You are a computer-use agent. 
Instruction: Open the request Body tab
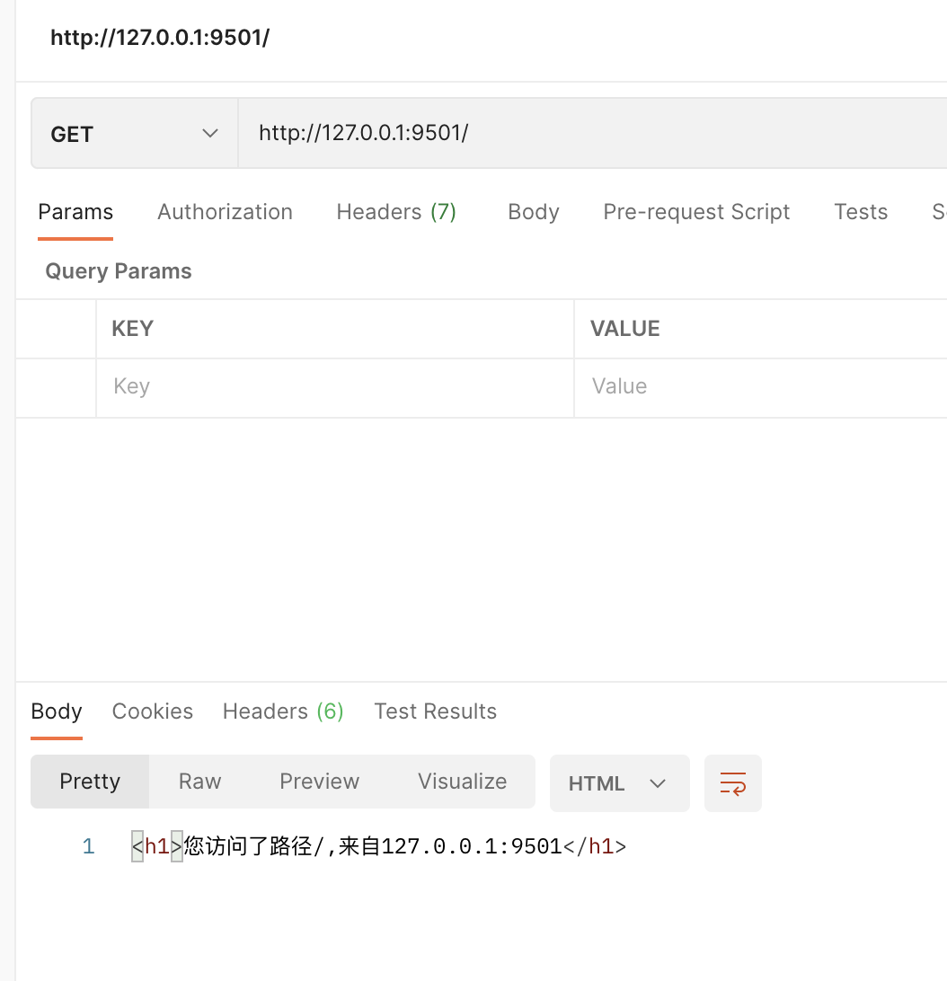(x=534, y=212)
